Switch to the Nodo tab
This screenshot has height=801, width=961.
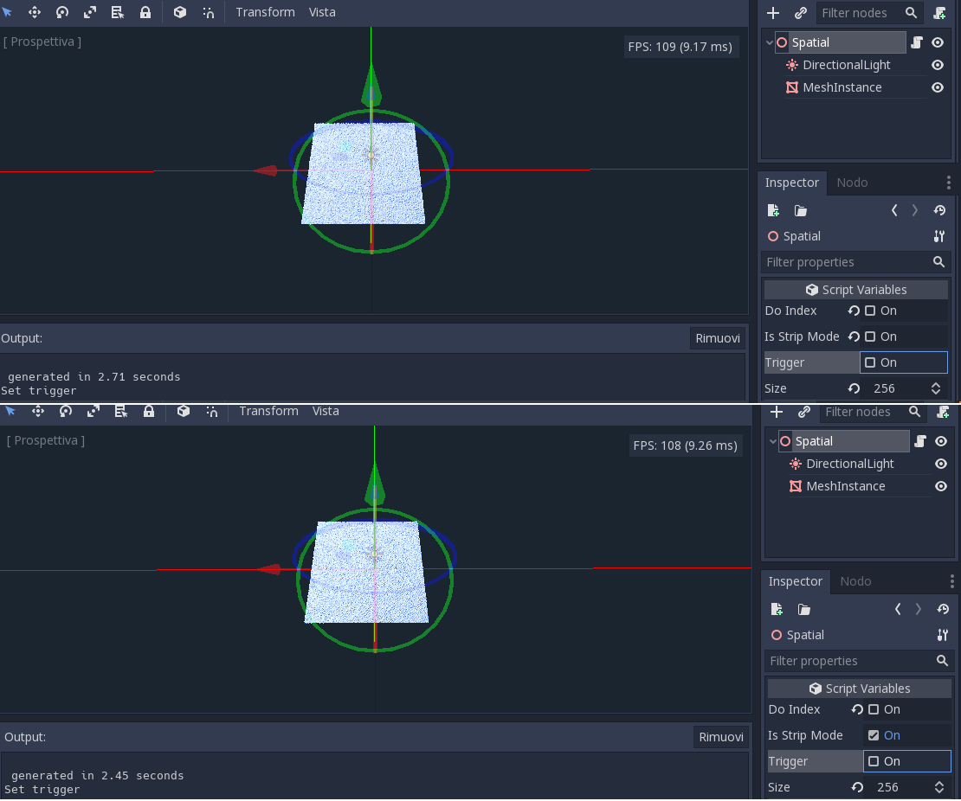(852, 183)
